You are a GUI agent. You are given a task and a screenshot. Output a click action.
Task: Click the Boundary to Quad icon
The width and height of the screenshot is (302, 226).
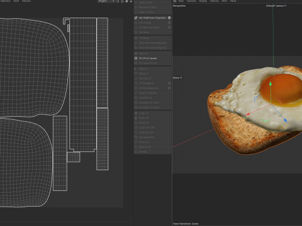[136, 107]
